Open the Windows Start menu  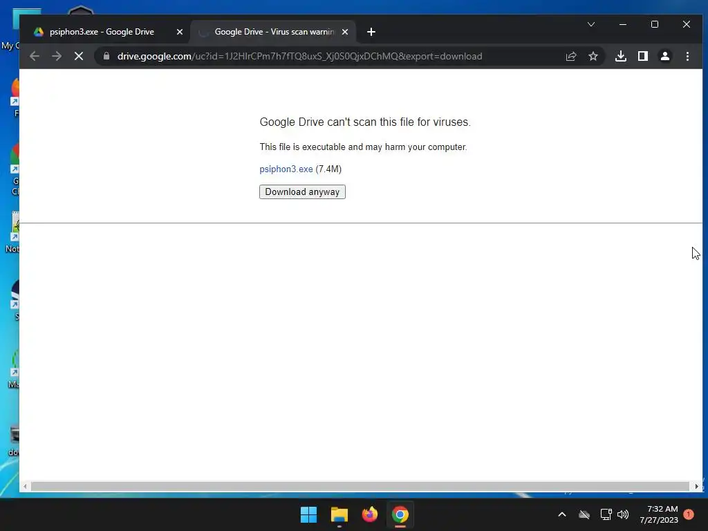tap(309, 514)
